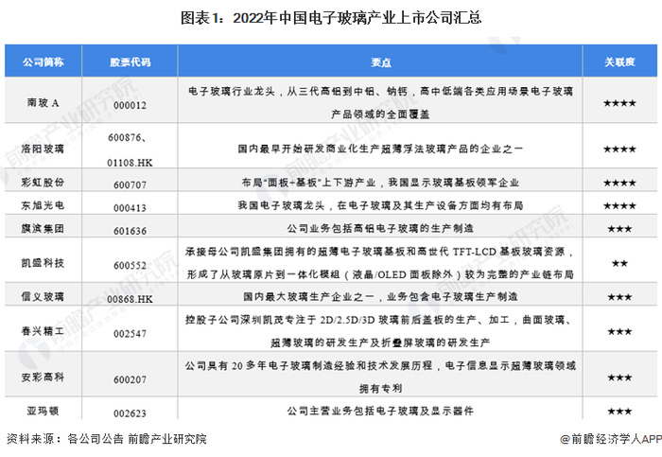Image resolution: width=662 pixels, height=457 pixels.
Task: Click stock code '601636'
Action: [131, 231]
